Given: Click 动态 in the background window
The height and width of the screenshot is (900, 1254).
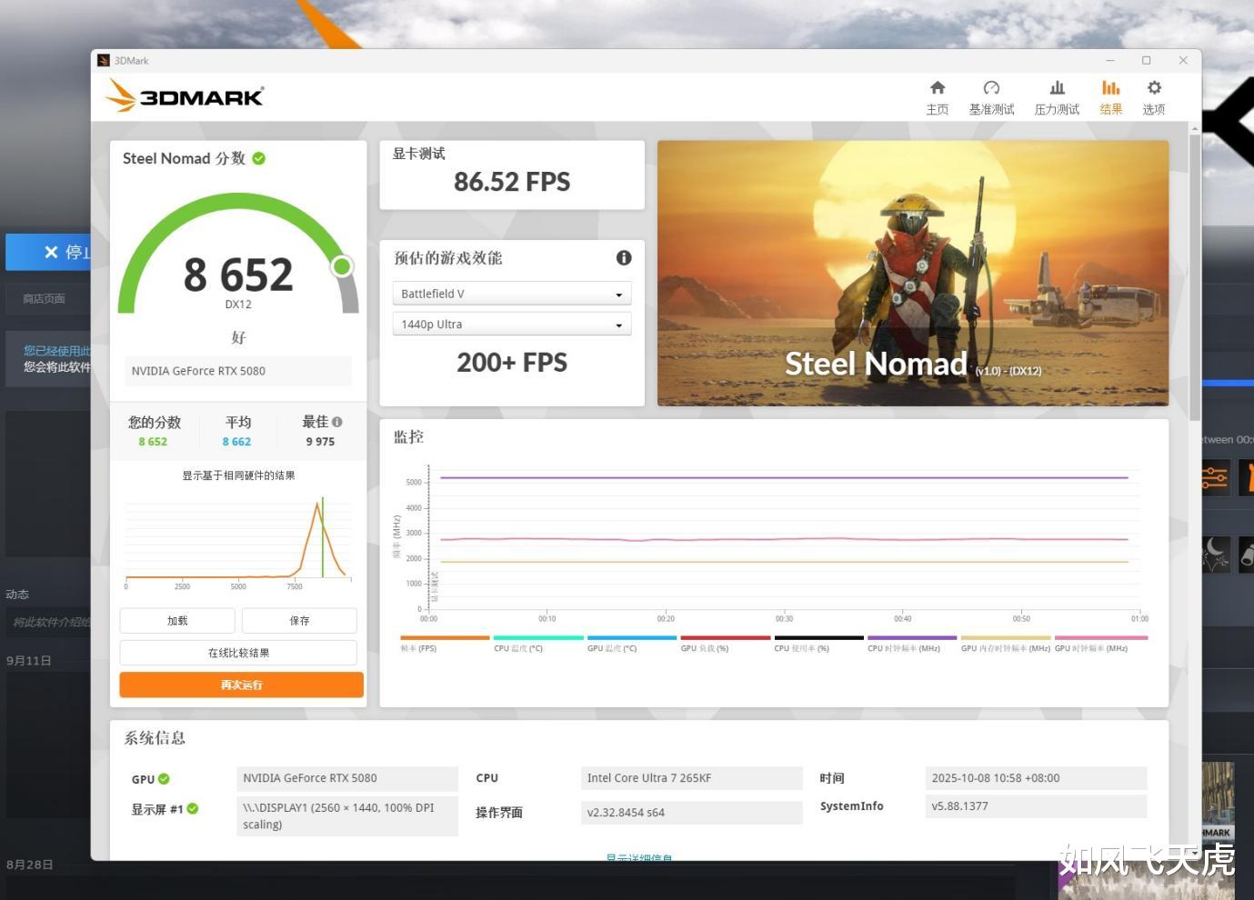Looking at the screenshot, I should 17,595.
